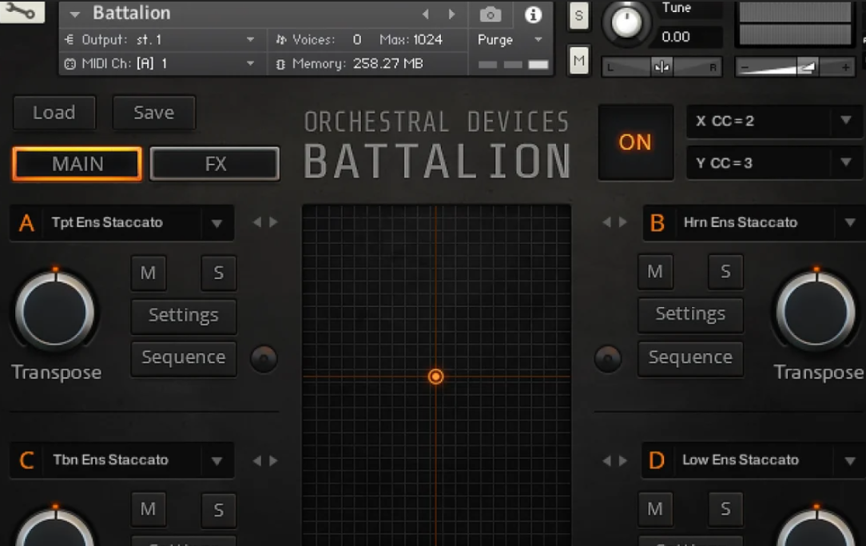Select previous preset for slot D
This screenshot has height=546, width=866.
coord(607,460)
